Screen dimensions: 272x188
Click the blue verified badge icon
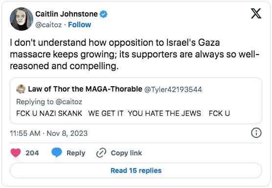click(103, 14)
